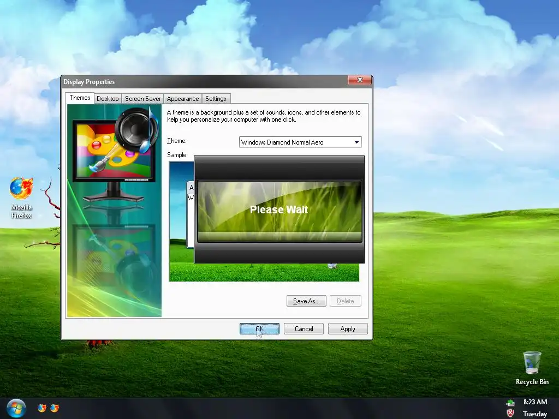
Task: Open the Settings tab
Action: pyautogui.click(x=216, y=99)
